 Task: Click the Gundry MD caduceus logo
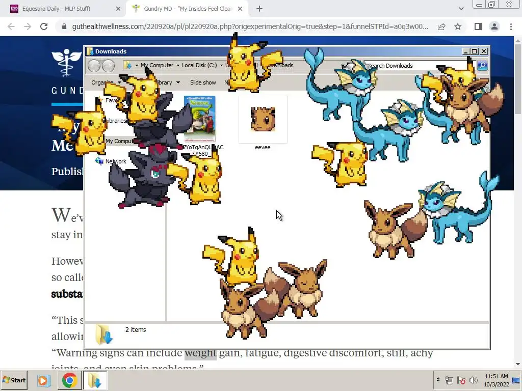(x=66, y=63)
